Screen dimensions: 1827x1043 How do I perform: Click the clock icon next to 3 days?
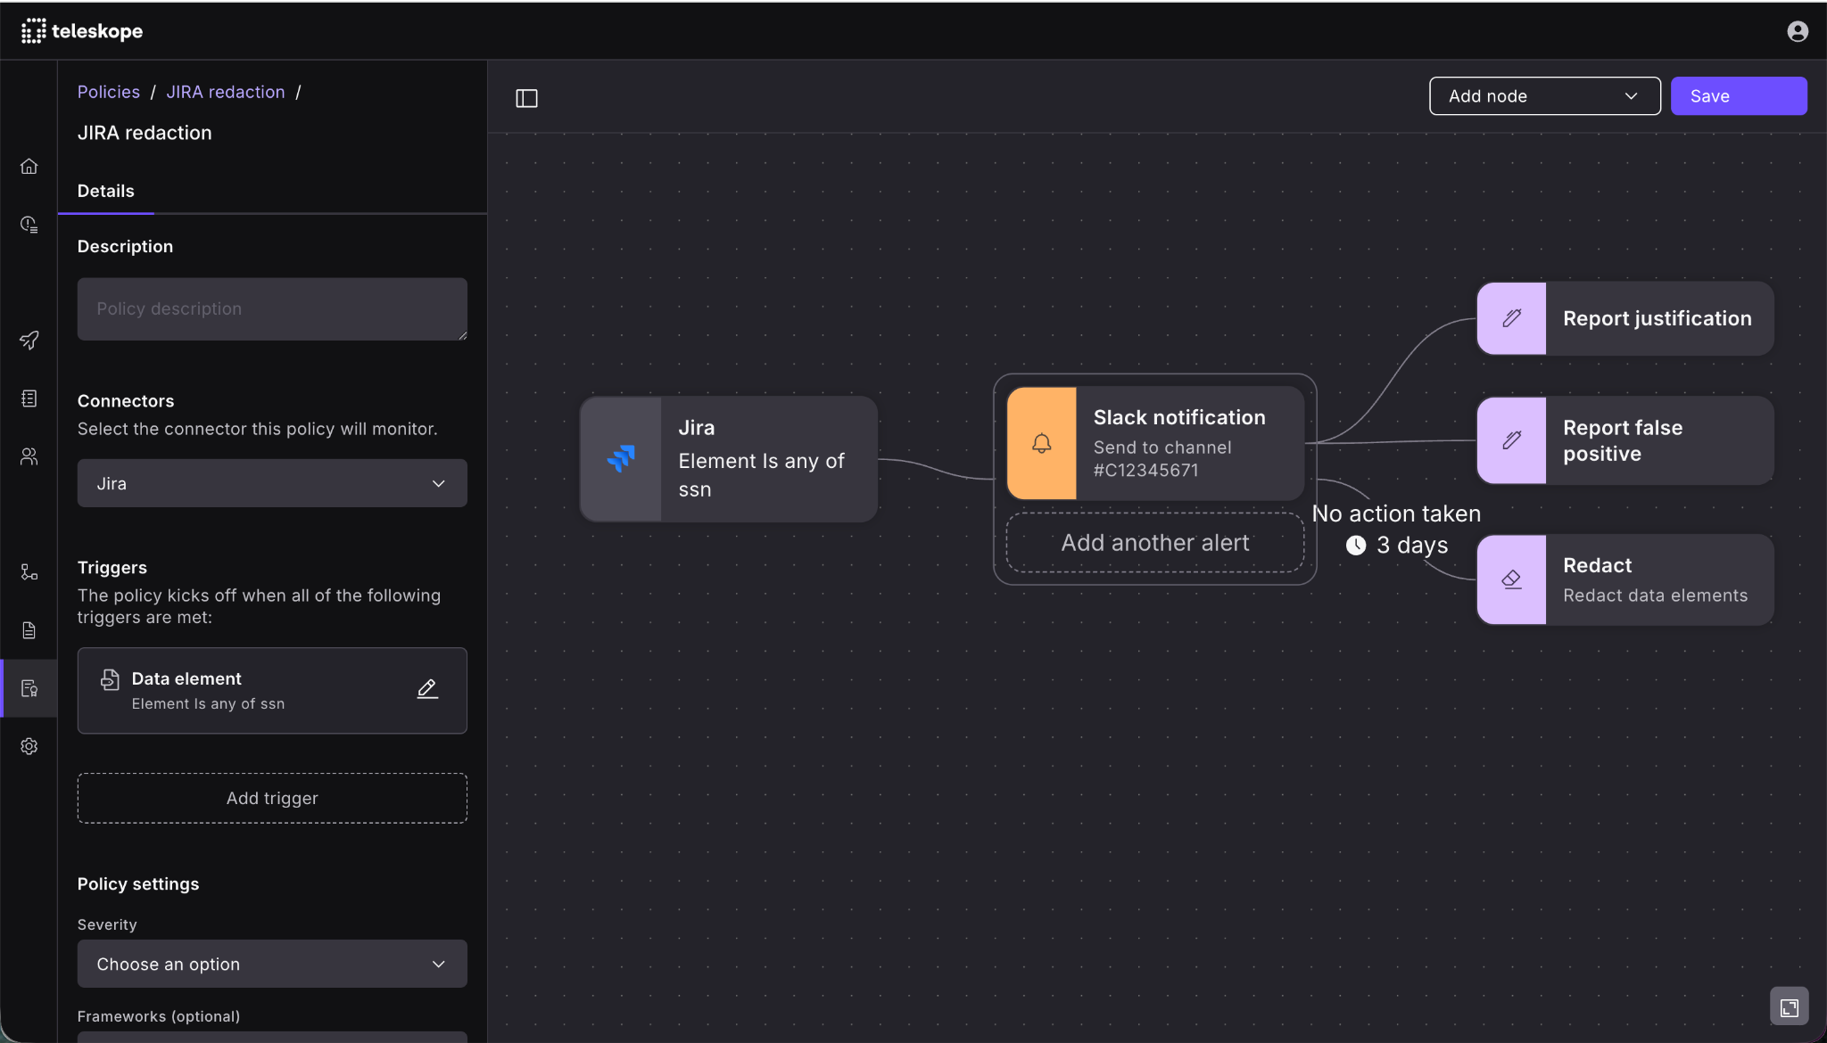coord(1356,546)
